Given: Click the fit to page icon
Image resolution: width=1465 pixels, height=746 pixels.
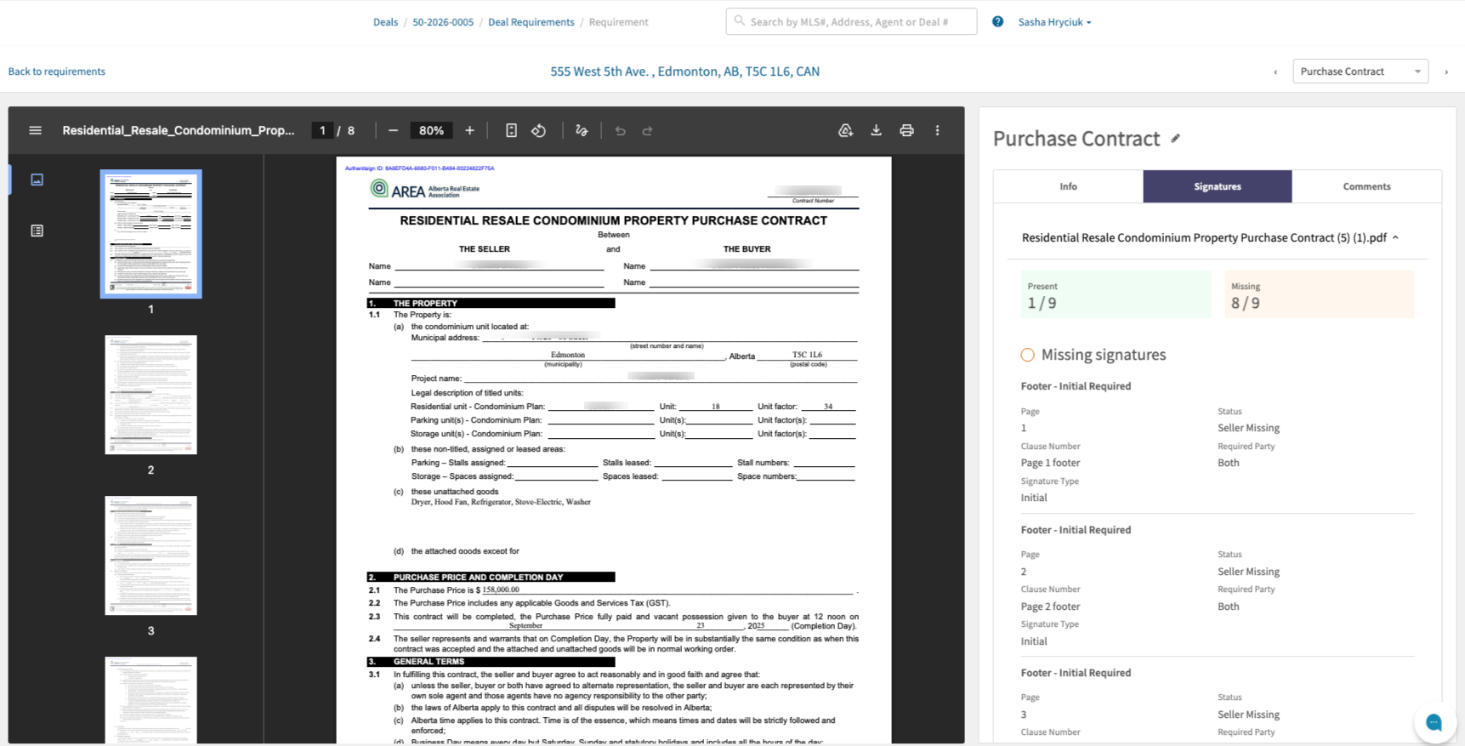Looking at the screenshot, I should [511, 130].
